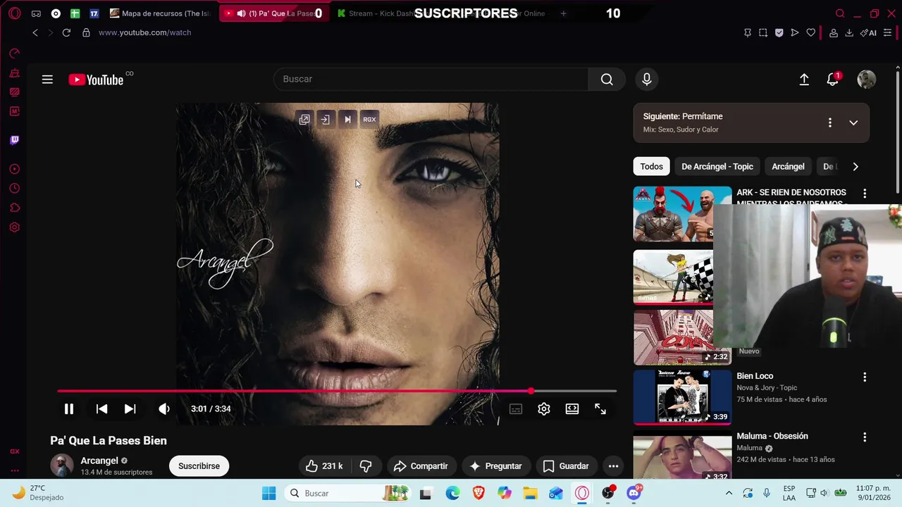Seek on the red video progress bar

pos(337,391)
